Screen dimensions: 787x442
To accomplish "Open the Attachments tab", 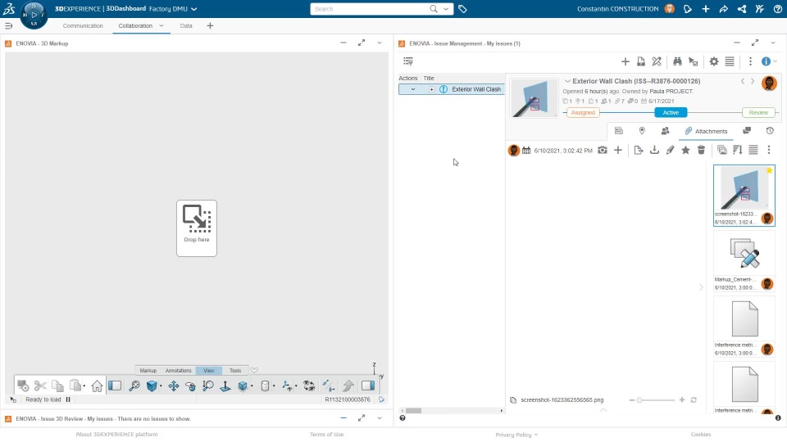I will [706, 131].
